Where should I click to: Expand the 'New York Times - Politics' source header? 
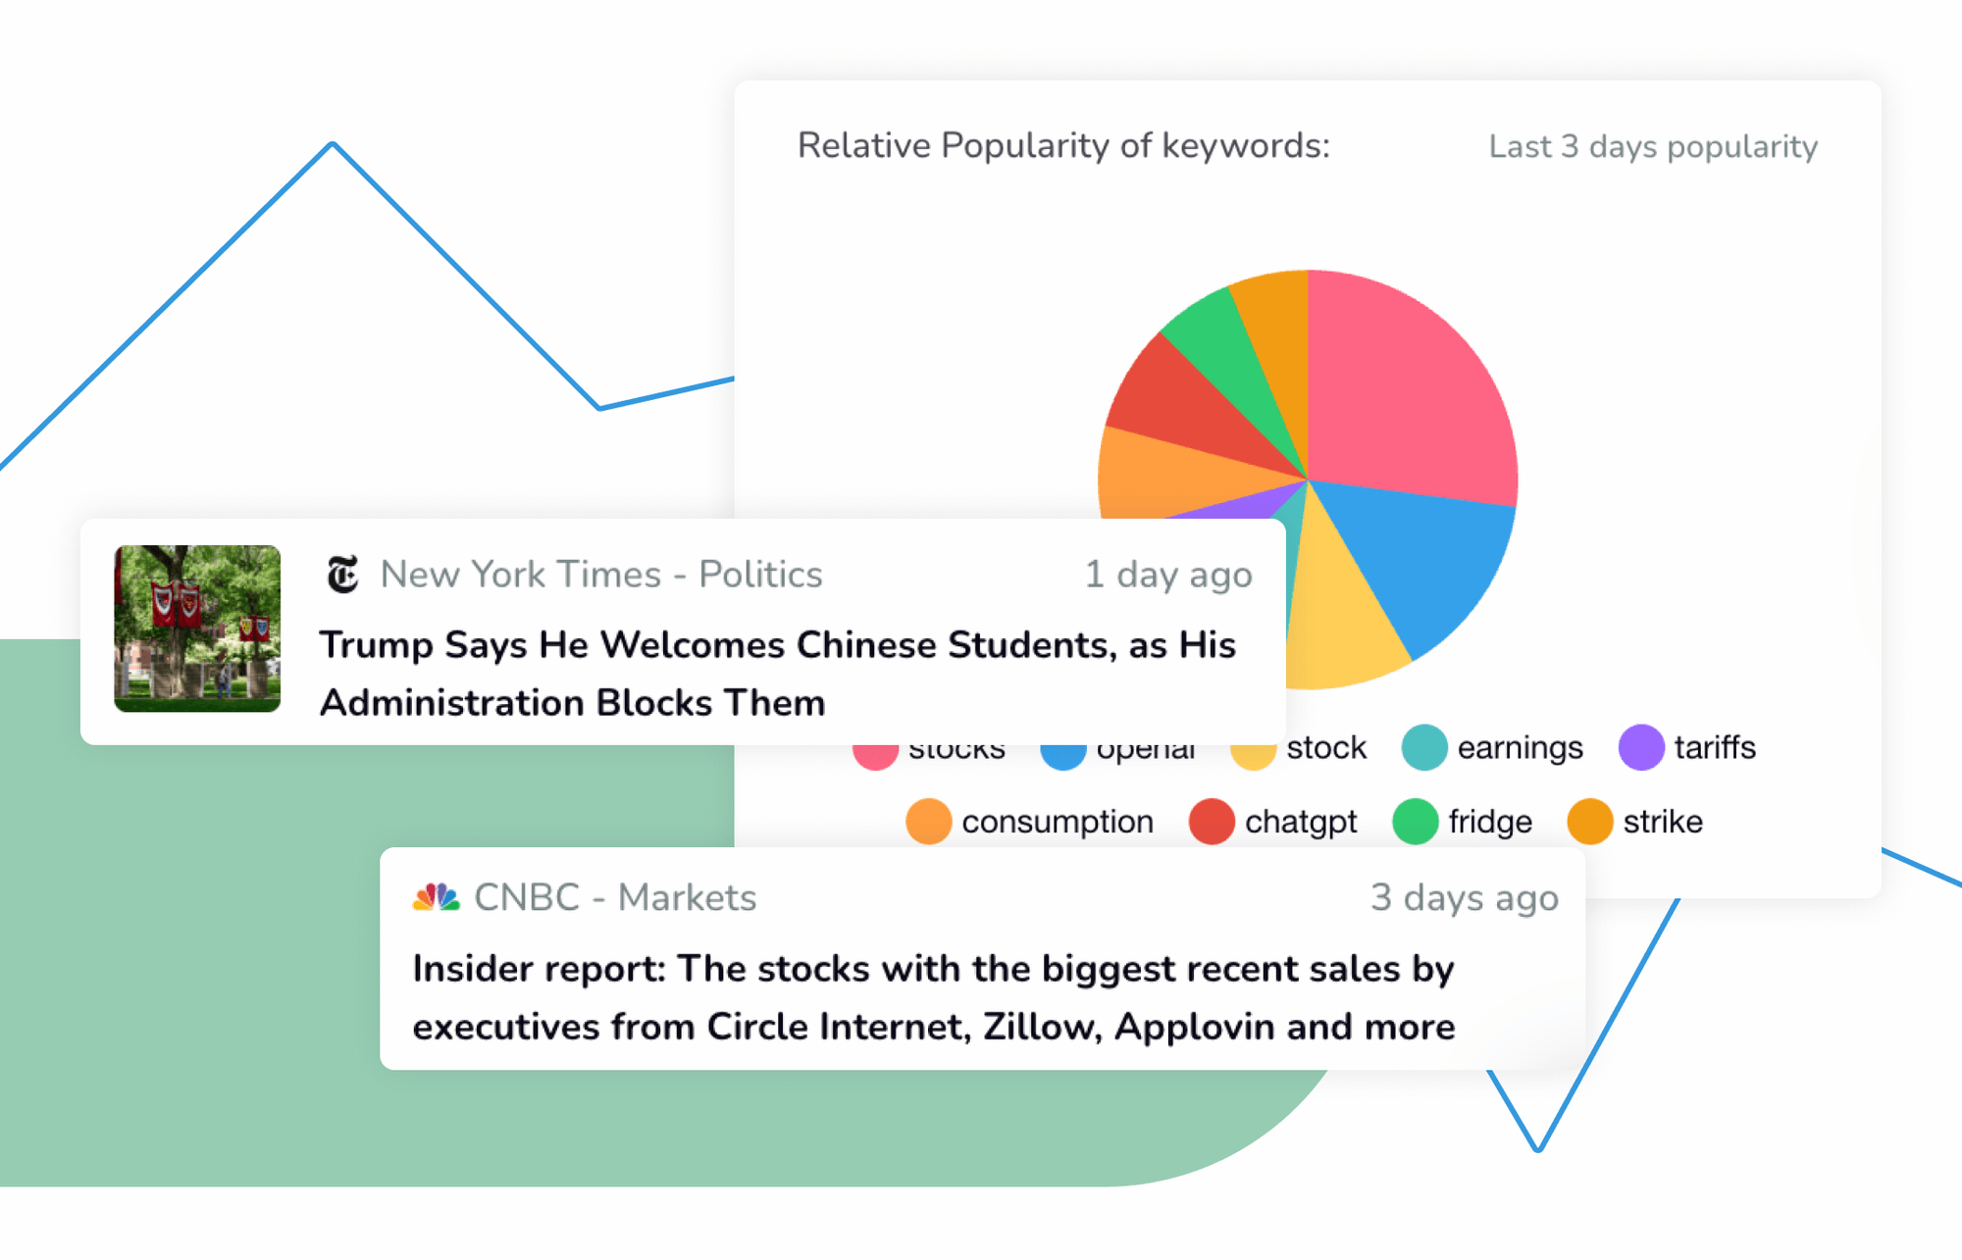tap(601, 575)
